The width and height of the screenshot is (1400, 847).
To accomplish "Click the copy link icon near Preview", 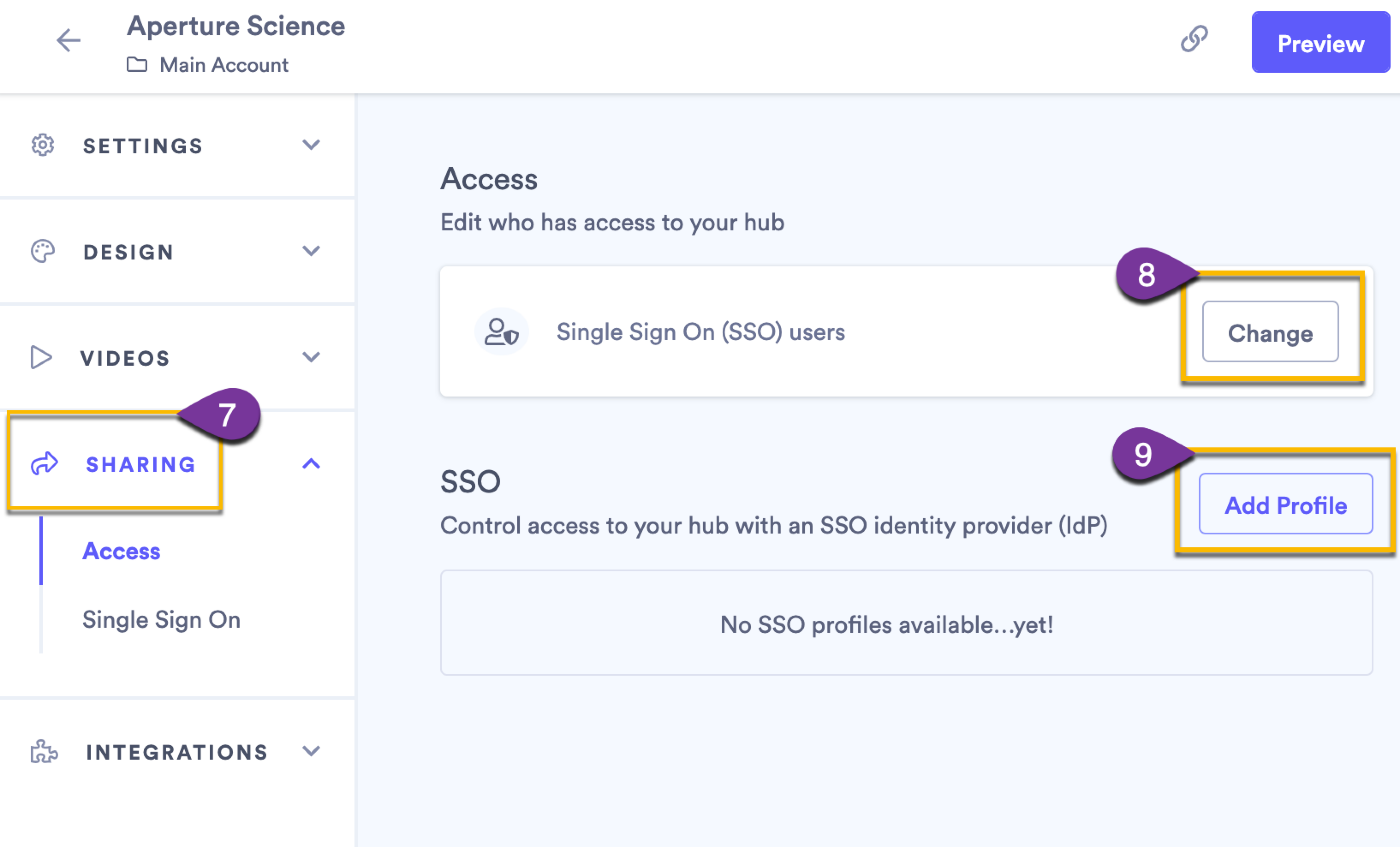I will click(x=1194, y=39).
